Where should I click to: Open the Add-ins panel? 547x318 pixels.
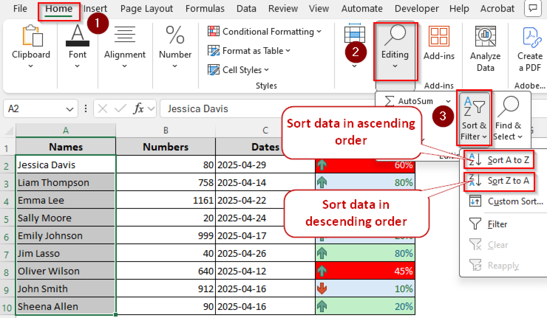pos(439,45)
